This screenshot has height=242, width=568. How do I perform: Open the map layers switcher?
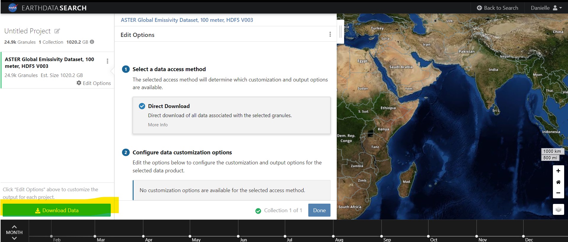click(558, 210)
